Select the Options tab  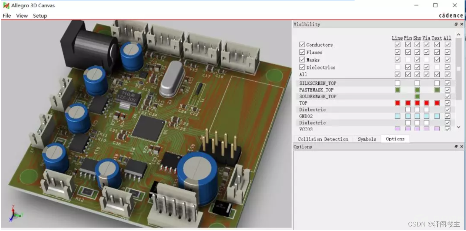coord(395,139)
